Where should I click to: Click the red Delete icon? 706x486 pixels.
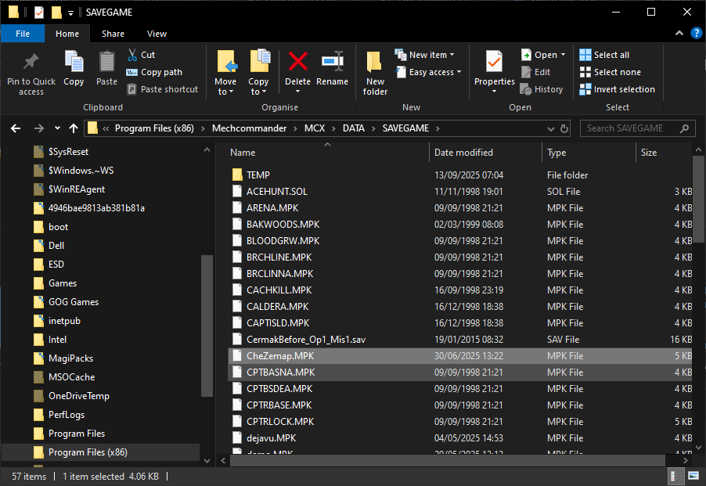click(297, 63)
